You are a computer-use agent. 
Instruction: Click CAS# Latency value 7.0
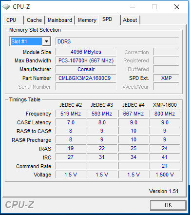[71, 122]
